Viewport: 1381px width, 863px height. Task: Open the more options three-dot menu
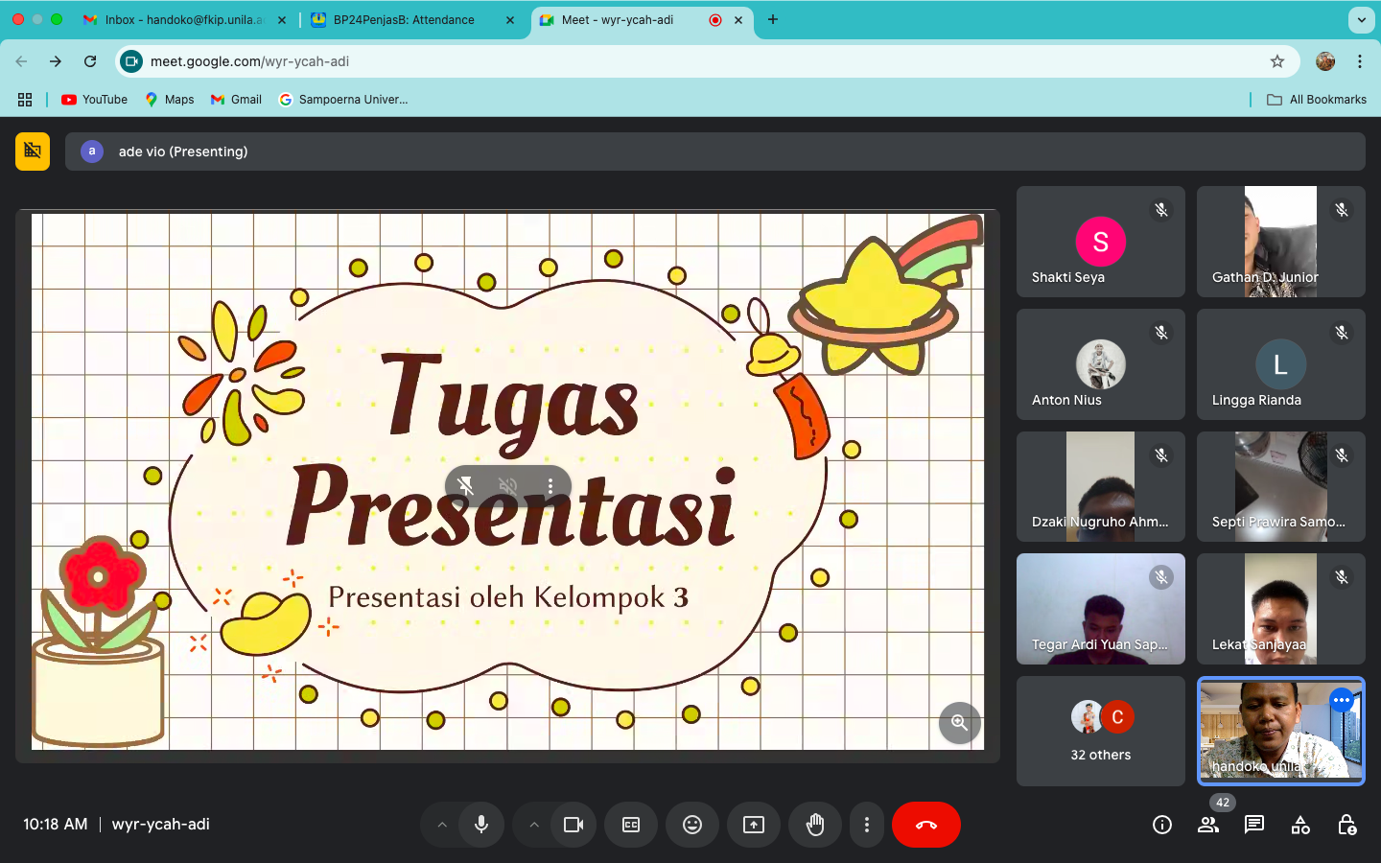click(867, 825)
